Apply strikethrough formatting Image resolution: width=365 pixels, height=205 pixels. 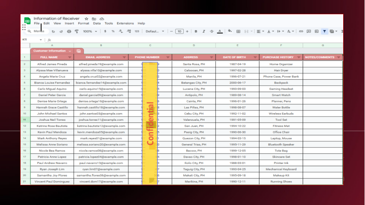tap(211, 31)
